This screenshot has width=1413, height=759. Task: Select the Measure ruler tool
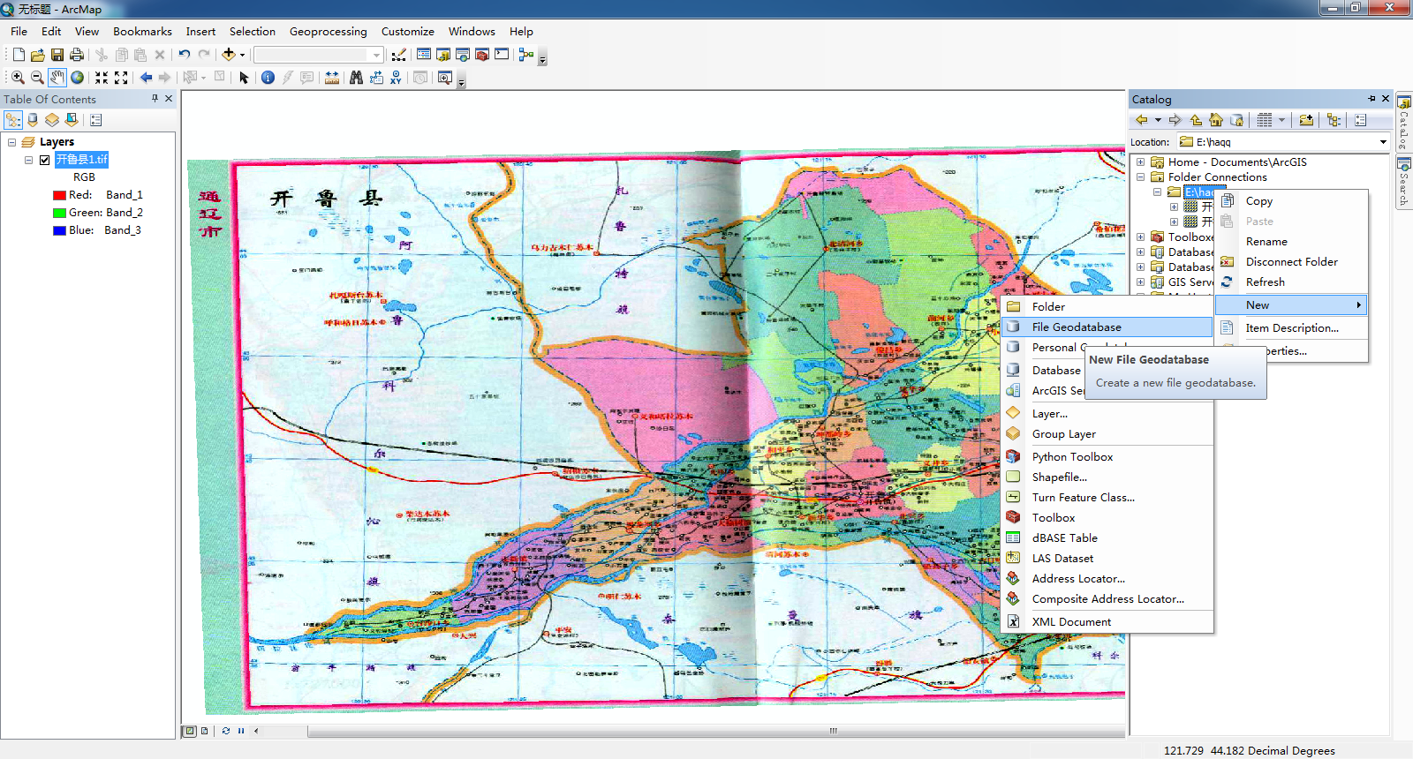(332, 78)
